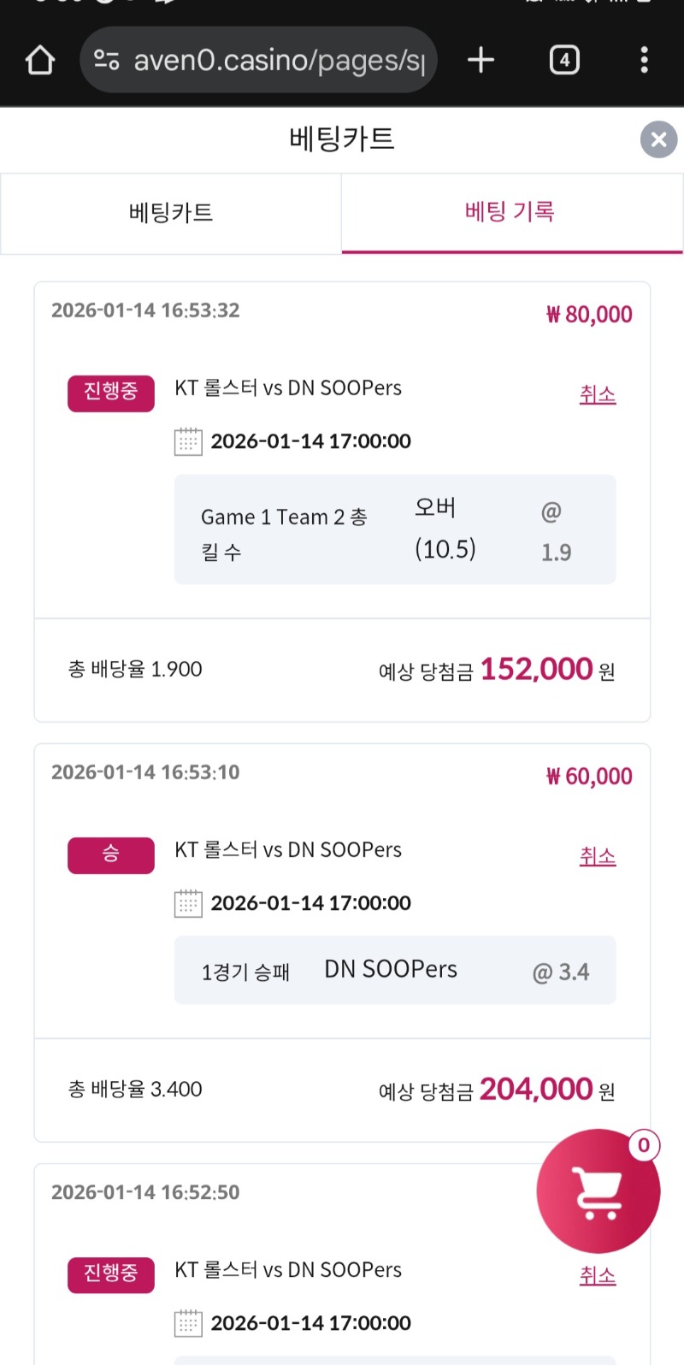Click calendar icon in the 16:52:50 bet

point(188,1323)
